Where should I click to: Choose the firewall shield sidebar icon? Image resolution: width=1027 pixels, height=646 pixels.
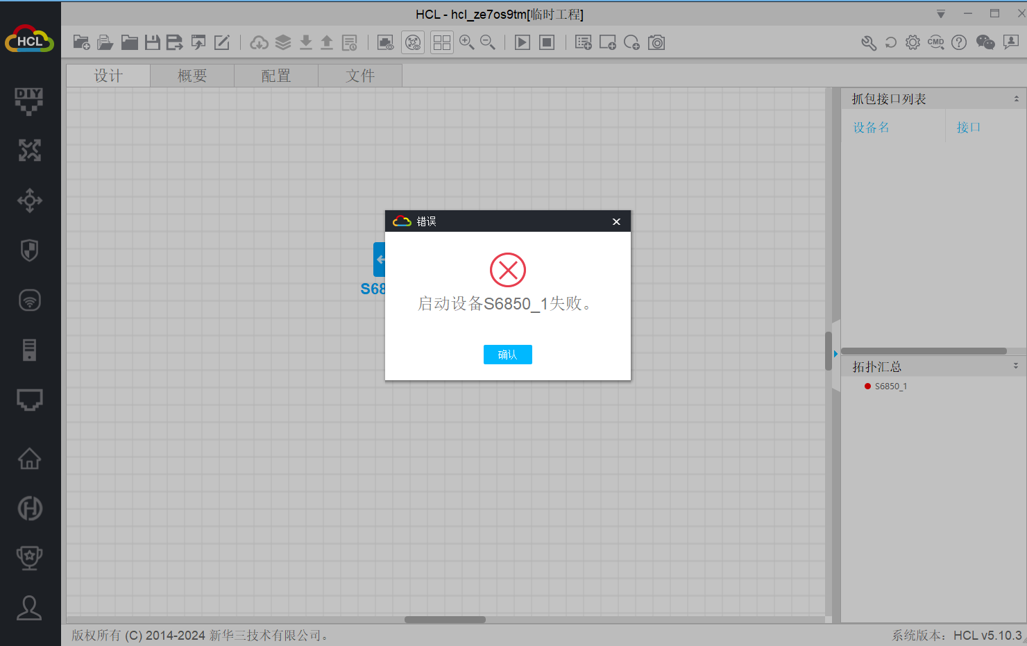(29, 250)
